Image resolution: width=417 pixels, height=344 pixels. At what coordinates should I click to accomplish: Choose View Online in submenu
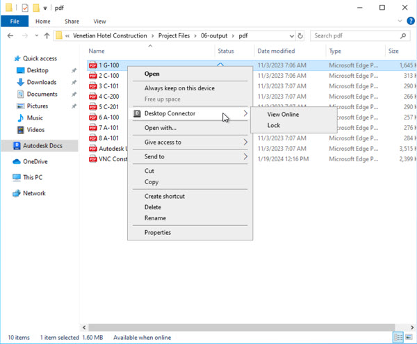coord(283,115)
